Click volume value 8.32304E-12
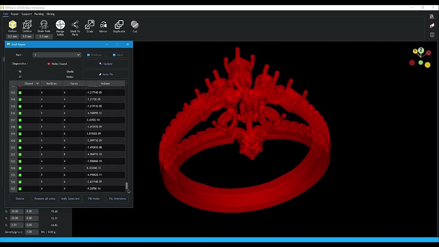The width and height of the screenshot is (439, 247). click(x=94, y=168)
